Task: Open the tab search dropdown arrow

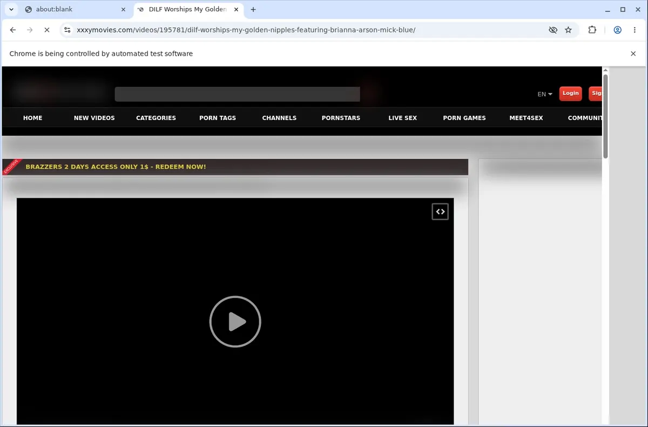Action: click(11, 9)
